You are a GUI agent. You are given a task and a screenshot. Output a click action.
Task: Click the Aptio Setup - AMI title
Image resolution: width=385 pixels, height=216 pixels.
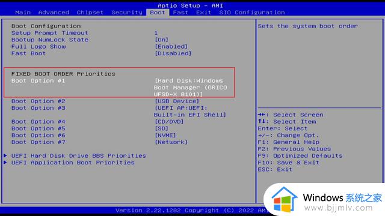190,5
